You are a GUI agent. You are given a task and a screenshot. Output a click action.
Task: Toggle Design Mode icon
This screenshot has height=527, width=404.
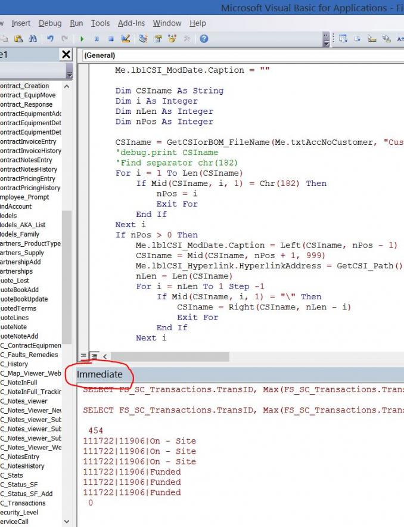(126, 39)
